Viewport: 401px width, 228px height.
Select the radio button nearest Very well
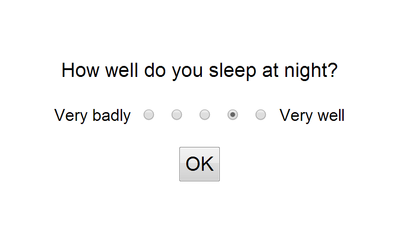click(x=261, y=115)
